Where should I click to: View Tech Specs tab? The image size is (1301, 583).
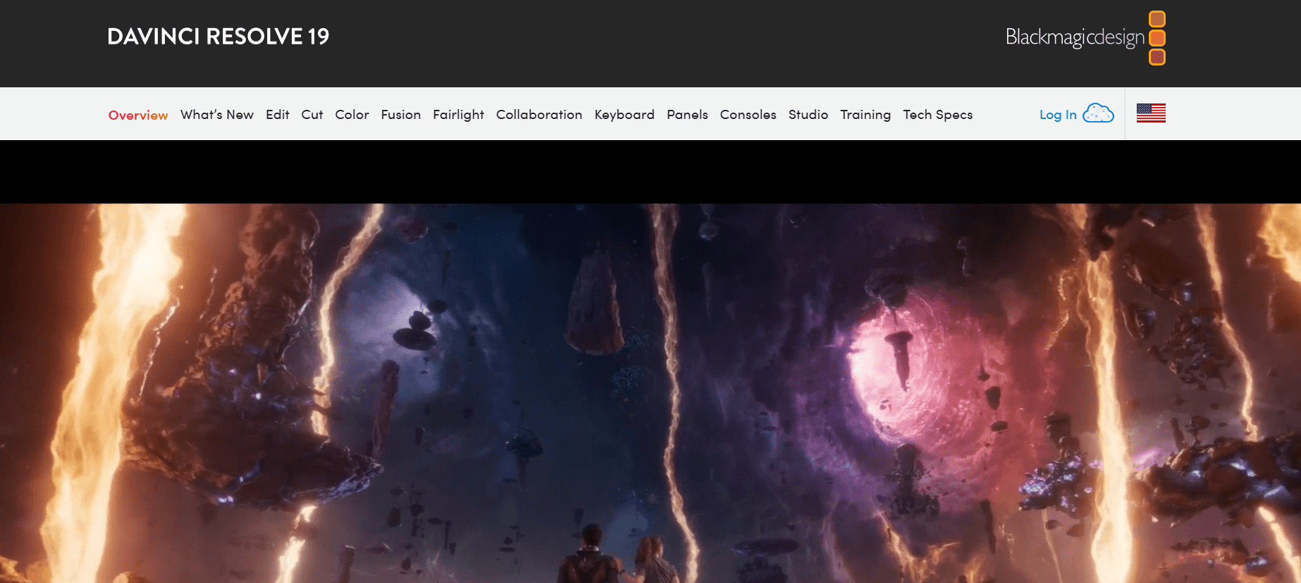937,115
